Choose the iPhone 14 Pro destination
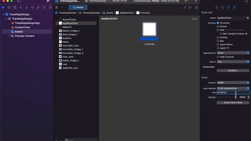Image resolution: width=251 pixels, height=141 pixels. click(x=118, y=1)
